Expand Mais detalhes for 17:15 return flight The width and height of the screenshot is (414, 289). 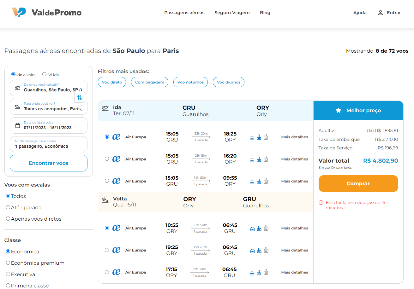294,272
